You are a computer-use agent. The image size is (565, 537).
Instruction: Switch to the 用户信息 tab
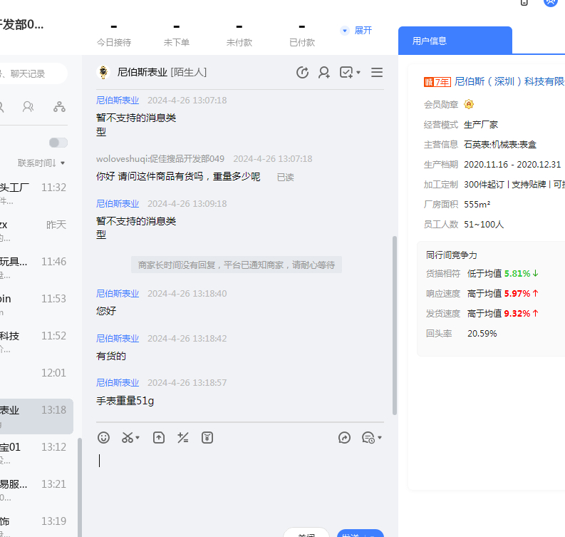click(430, 41)
